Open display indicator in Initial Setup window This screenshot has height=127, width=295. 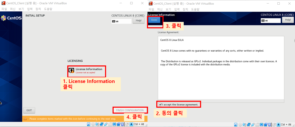click(114, 124)
